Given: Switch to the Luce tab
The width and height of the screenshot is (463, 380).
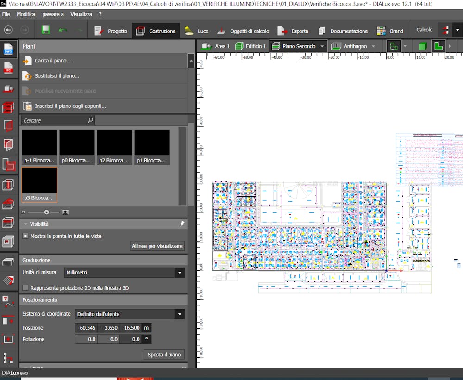Looking at the screenshot, I should point(197,31).
